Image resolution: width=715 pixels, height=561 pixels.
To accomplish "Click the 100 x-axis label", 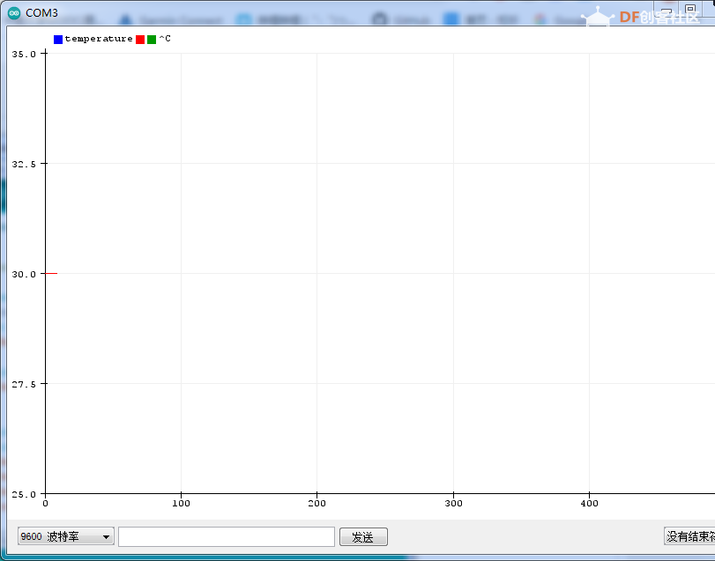I will click(x=181, y=503).
